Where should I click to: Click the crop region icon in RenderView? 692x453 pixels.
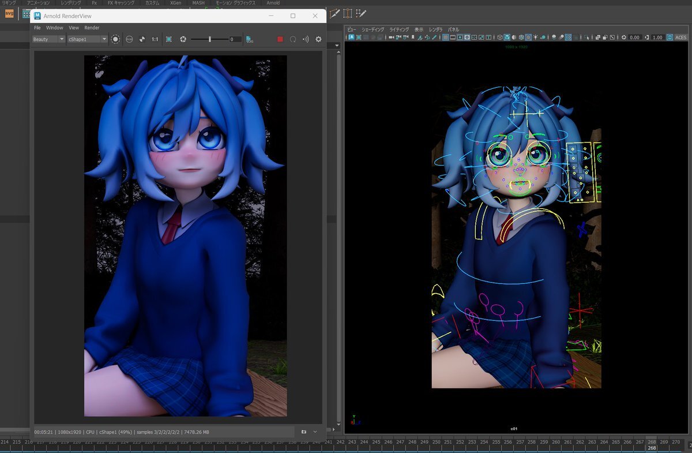[x=169, y=39]
